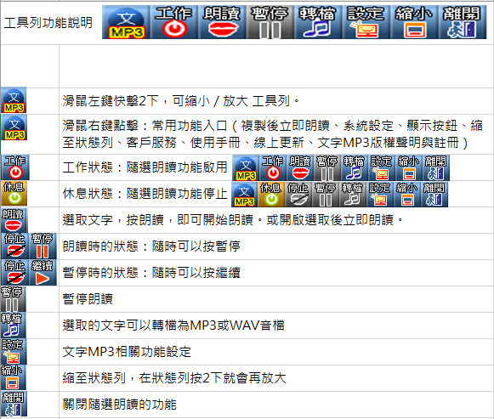Click 休息 green power icon in rest-state toolbar

point(271,195)
